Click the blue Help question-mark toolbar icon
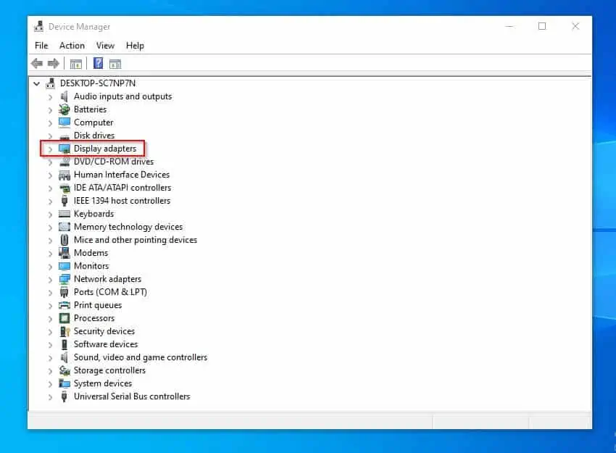Image resolution: width=616 pixels, height=453 pixels. click(99, 63)
